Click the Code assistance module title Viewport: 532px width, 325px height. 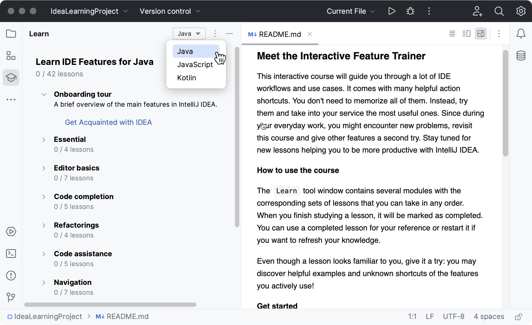click(x=83, y=254)
